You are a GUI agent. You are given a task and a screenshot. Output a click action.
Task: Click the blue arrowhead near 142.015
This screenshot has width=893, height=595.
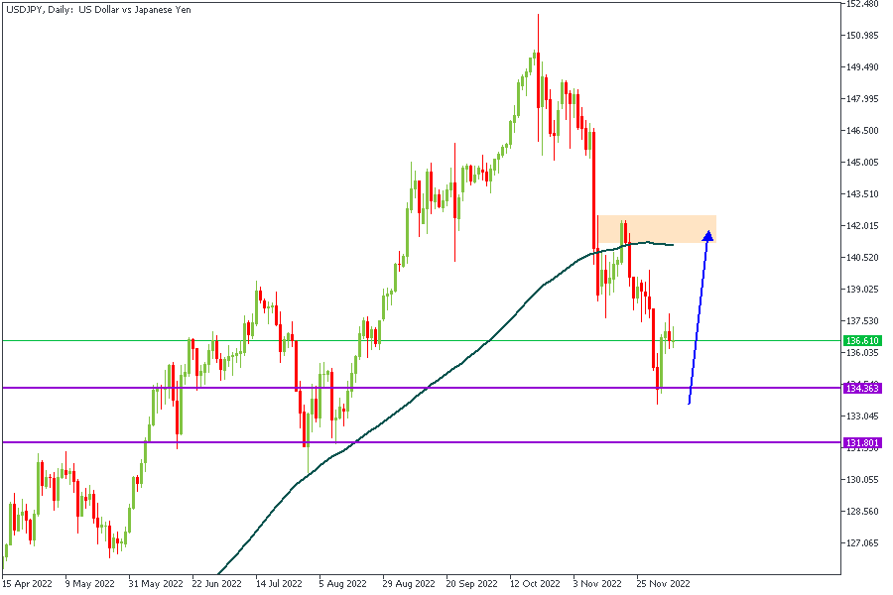tap(707, 235)
